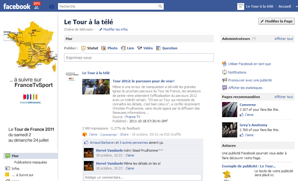
Task: Click Utiliser Facebook en tant que link
Action: [x=249, y=64]
